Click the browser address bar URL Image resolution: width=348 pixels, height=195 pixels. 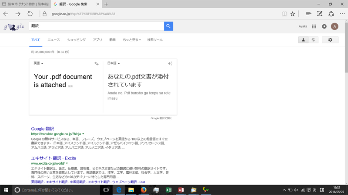pos(83,14)
